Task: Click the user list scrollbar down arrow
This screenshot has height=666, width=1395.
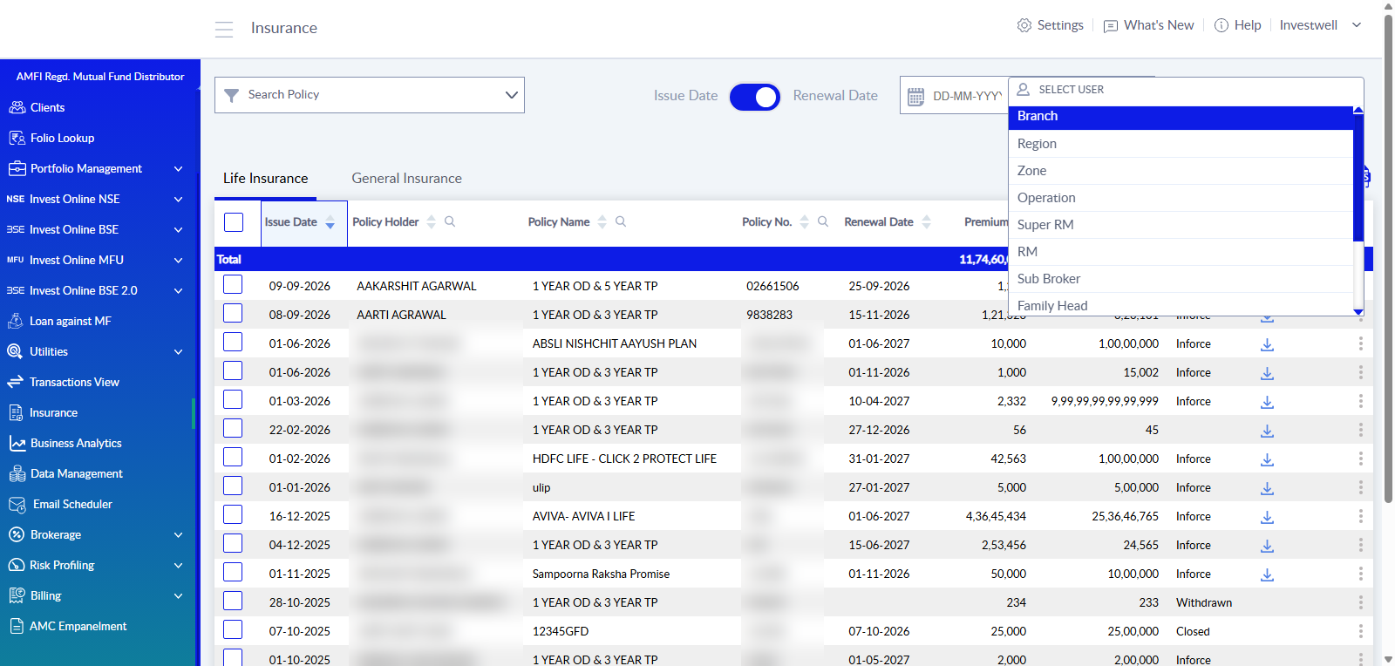Action: 1358,311
